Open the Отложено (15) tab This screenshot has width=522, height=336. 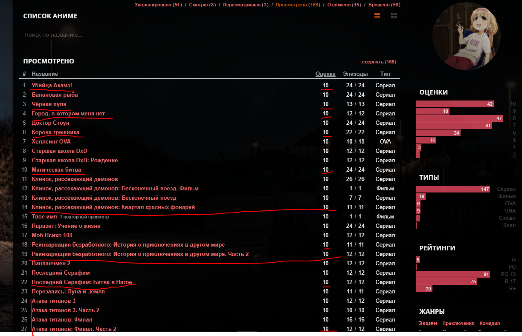coord(344,5)
